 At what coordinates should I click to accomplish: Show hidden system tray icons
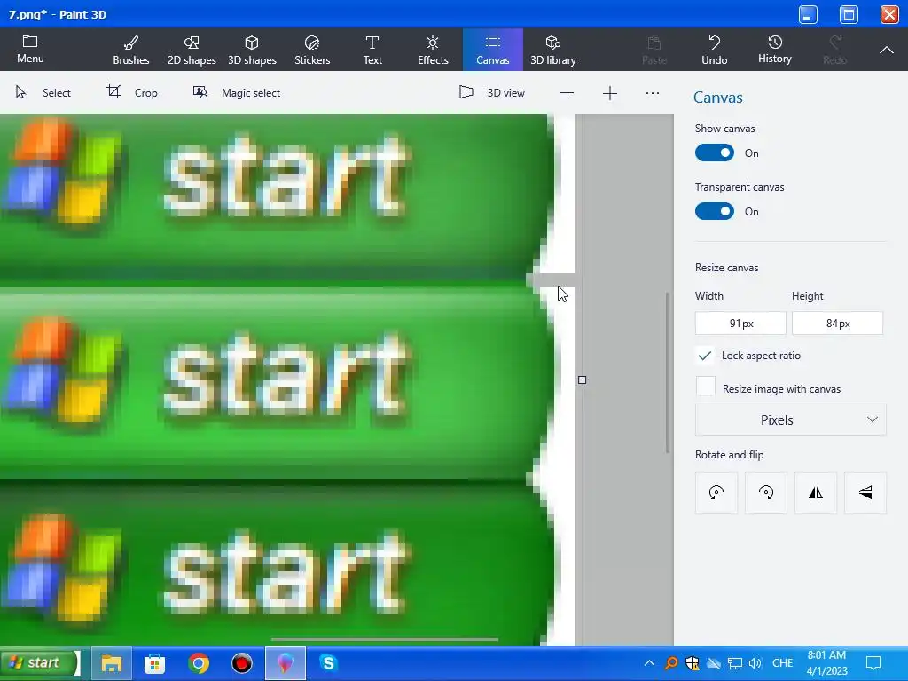(649, 663)
